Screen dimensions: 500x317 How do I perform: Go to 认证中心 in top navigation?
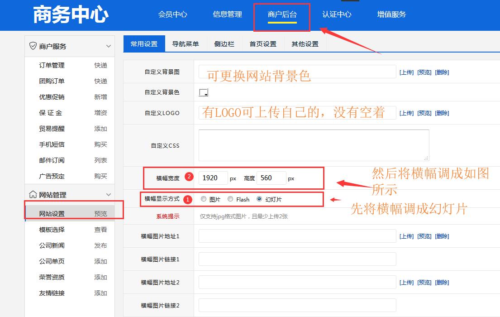coord(337,14)
